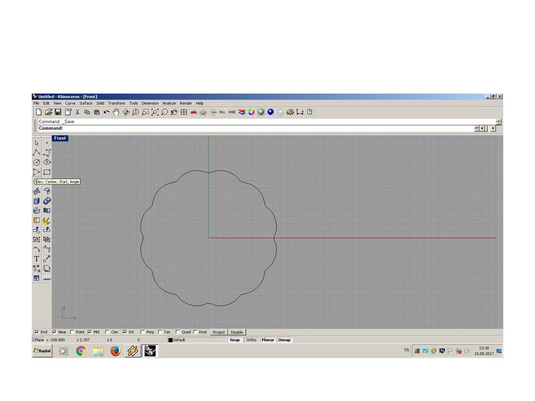Enable the Quad osnap checkbox
This screenshot has width=535, height=401.
pyautogui.click(x=178, y=332)
